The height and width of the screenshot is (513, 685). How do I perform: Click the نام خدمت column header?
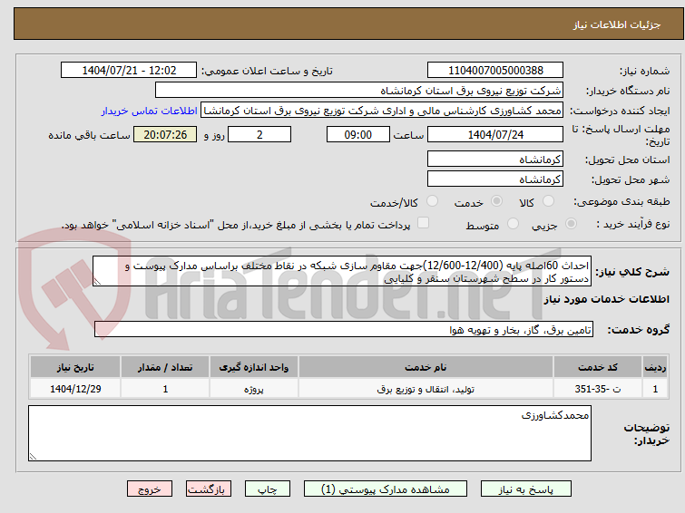click(x=426, y=367)
